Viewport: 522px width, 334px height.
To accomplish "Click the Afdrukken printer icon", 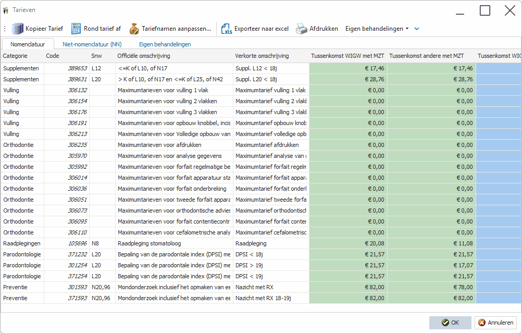I will pos(302,29).
